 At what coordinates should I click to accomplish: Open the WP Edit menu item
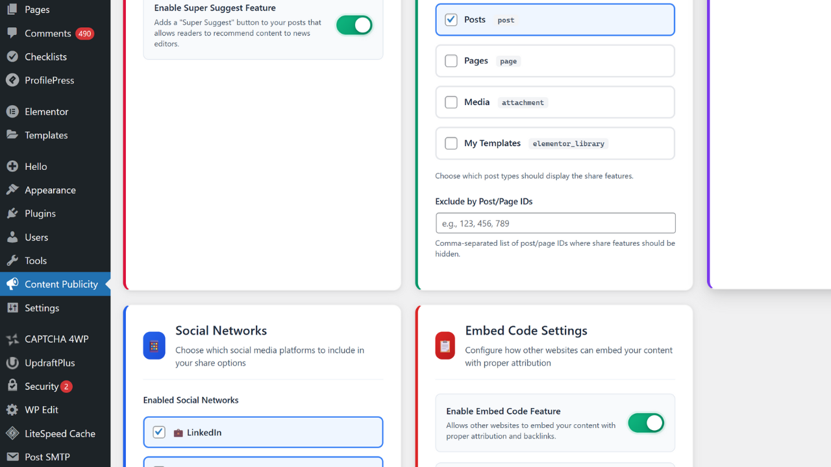coord(55,410)
